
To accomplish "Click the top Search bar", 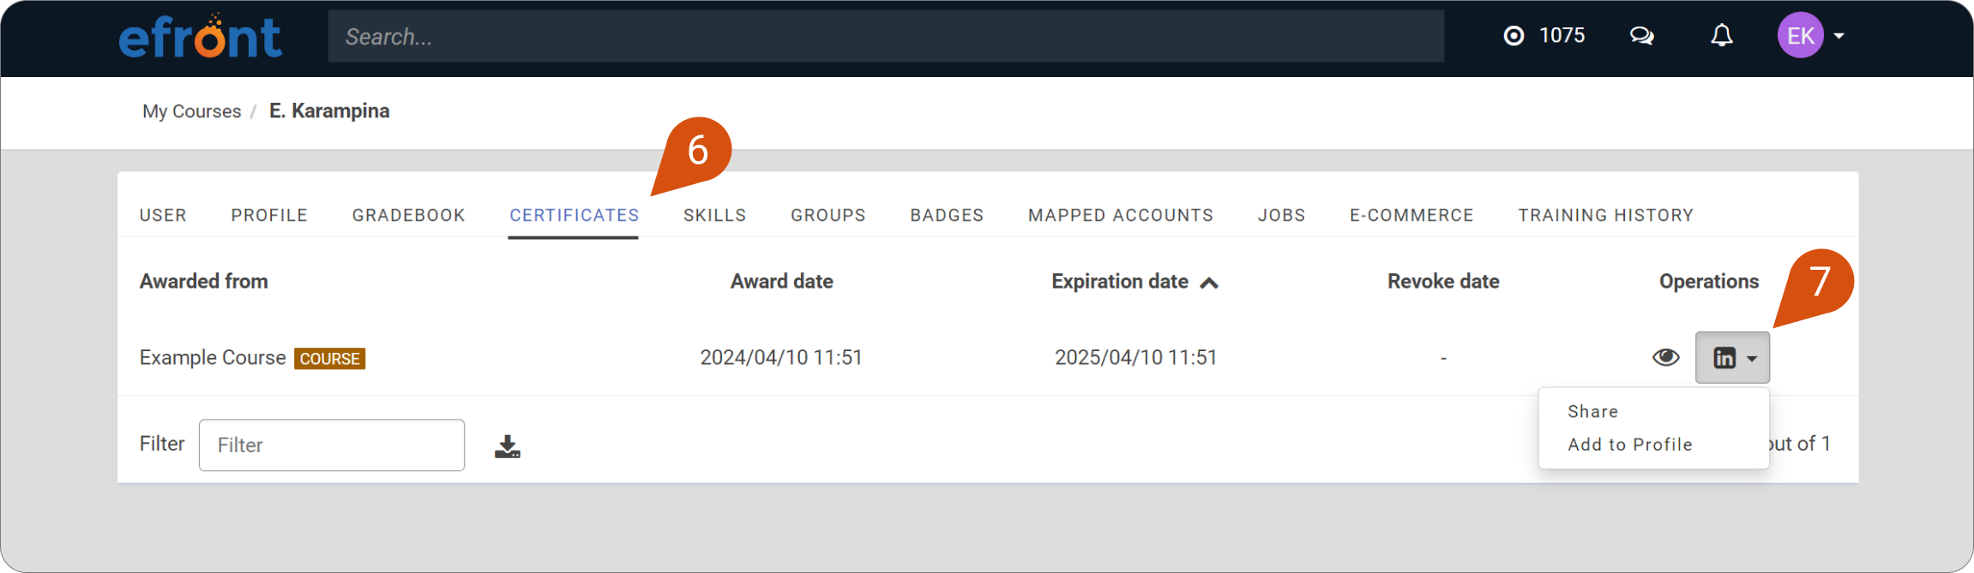I will point(885,37).
